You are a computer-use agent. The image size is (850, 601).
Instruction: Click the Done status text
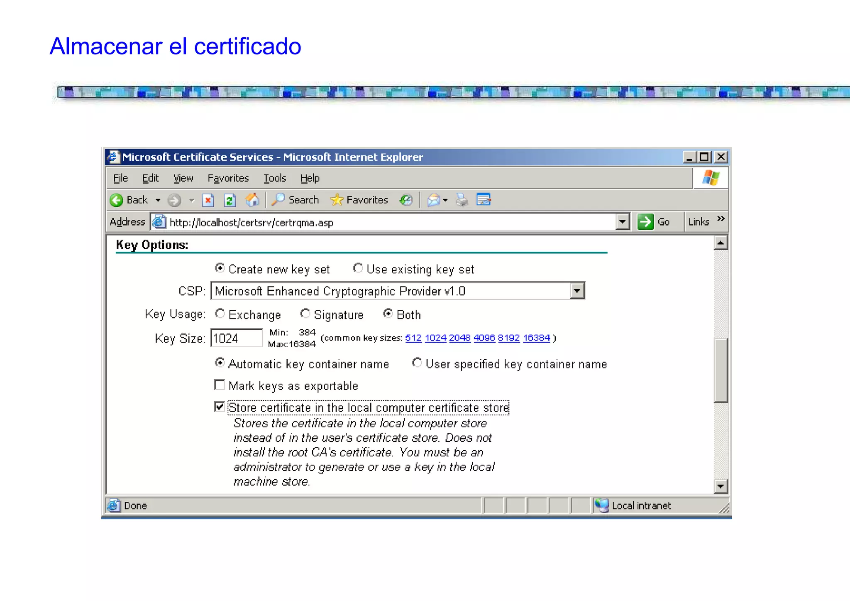pyautogui.click(x=135, y=505)
